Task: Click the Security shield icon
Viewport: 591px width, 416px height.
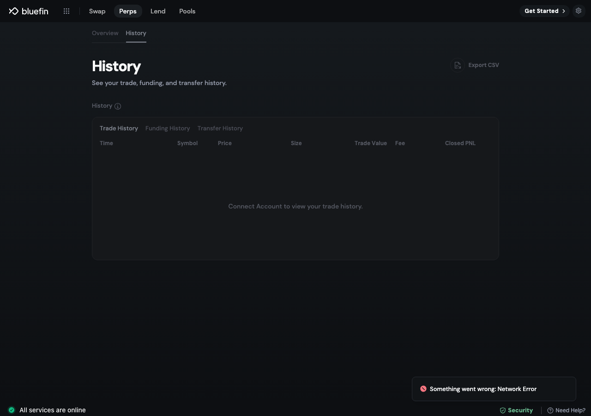Action: tap(503, 410)
